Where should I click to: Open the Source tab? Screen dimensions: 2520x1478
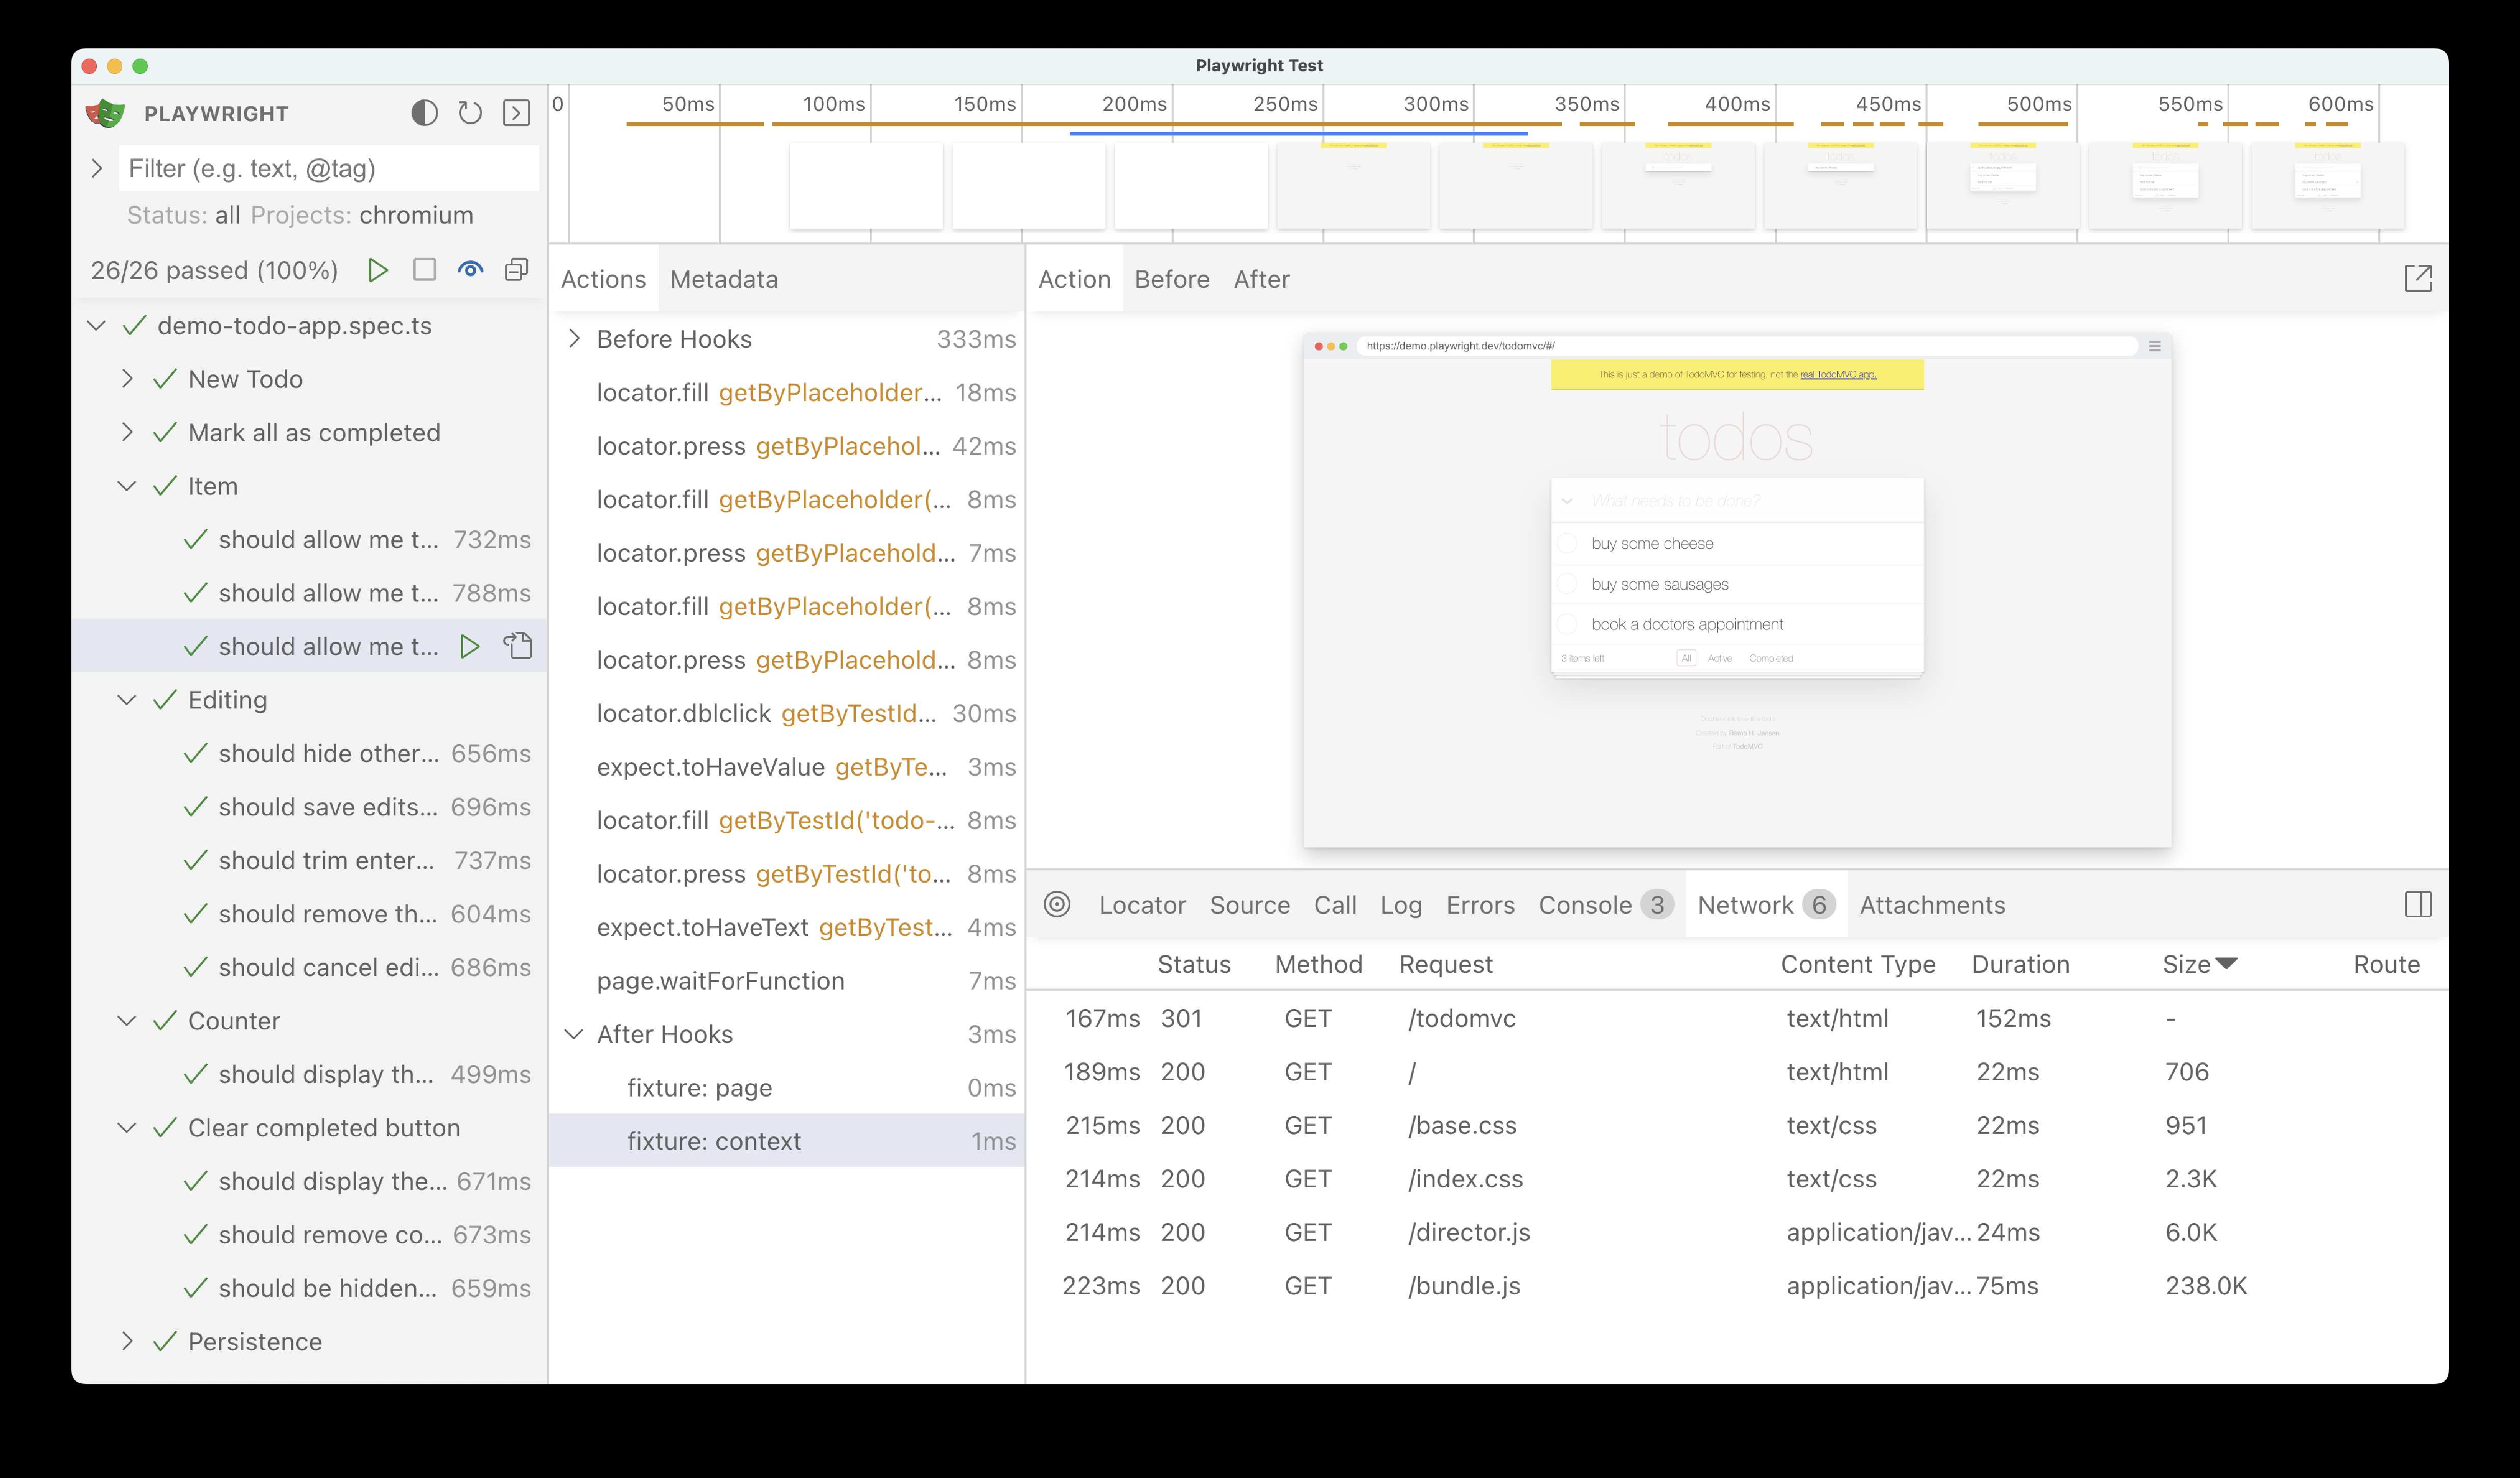[x=1250, y=905]
